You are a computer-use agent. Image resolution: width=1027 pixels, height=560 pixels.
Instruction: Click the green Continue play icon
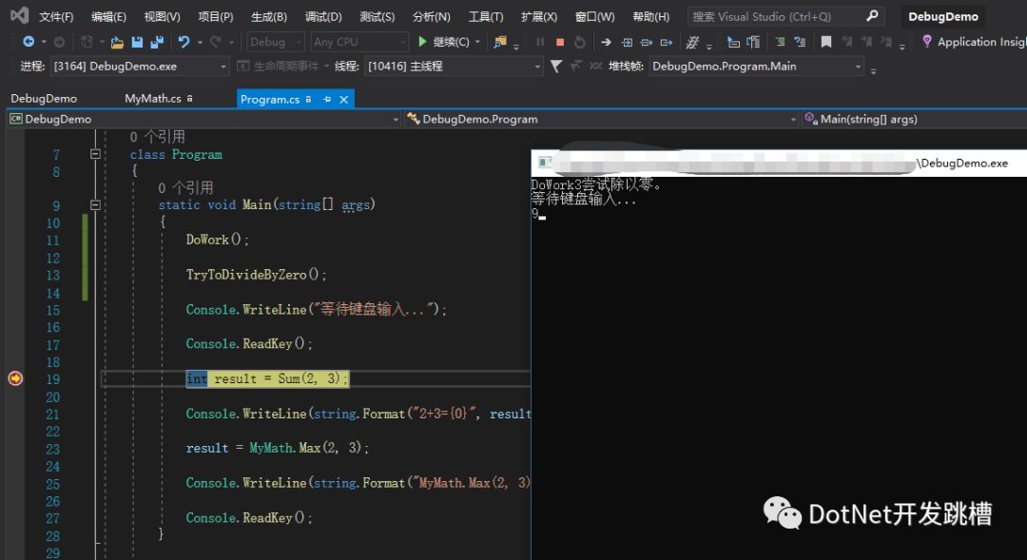422,42
